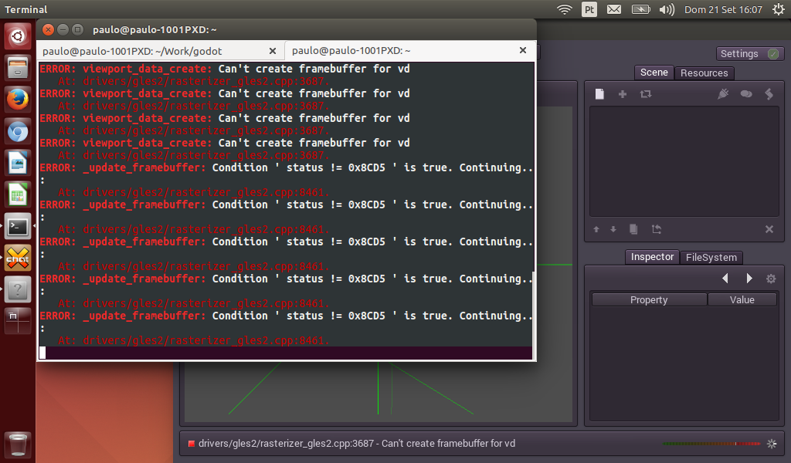
Task: Close the second terminal tab
Action: 523,50
